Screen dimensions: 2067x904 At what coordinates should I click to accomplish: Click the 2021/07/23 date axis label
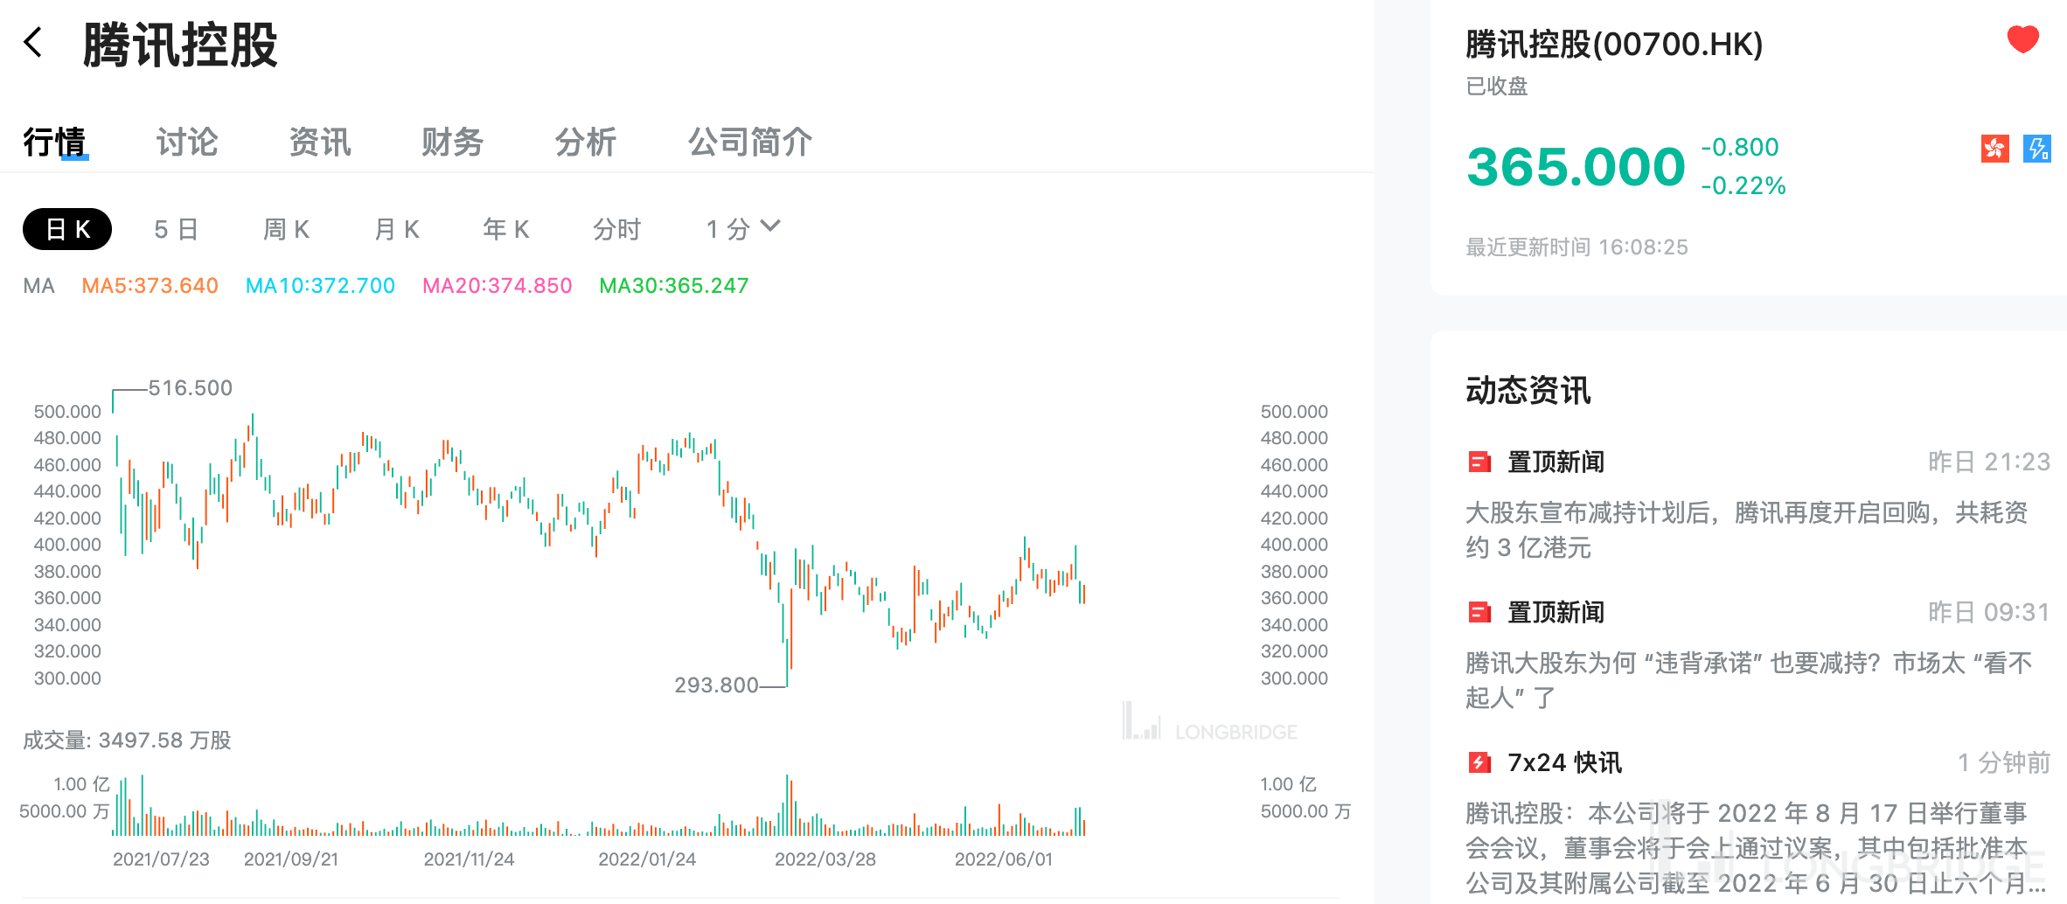pyautogui.click(x=161, y=859)
